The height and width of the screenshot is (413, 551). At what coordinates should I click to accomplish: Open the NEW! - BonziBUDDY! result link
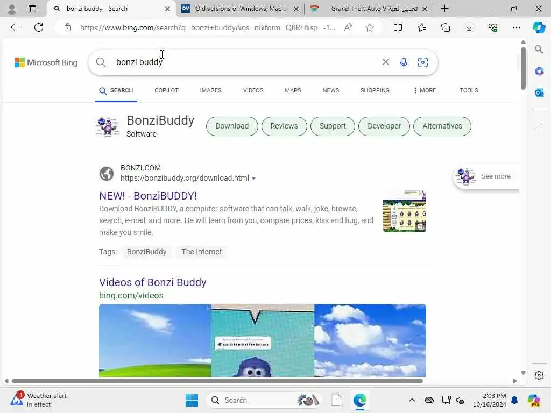(x=148, y=196)
